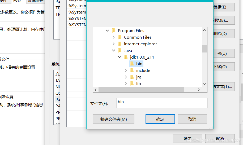This screenshot has width=243, height=145.
Task: Expand the internet explorer folder node
Action: pos(114,44)
